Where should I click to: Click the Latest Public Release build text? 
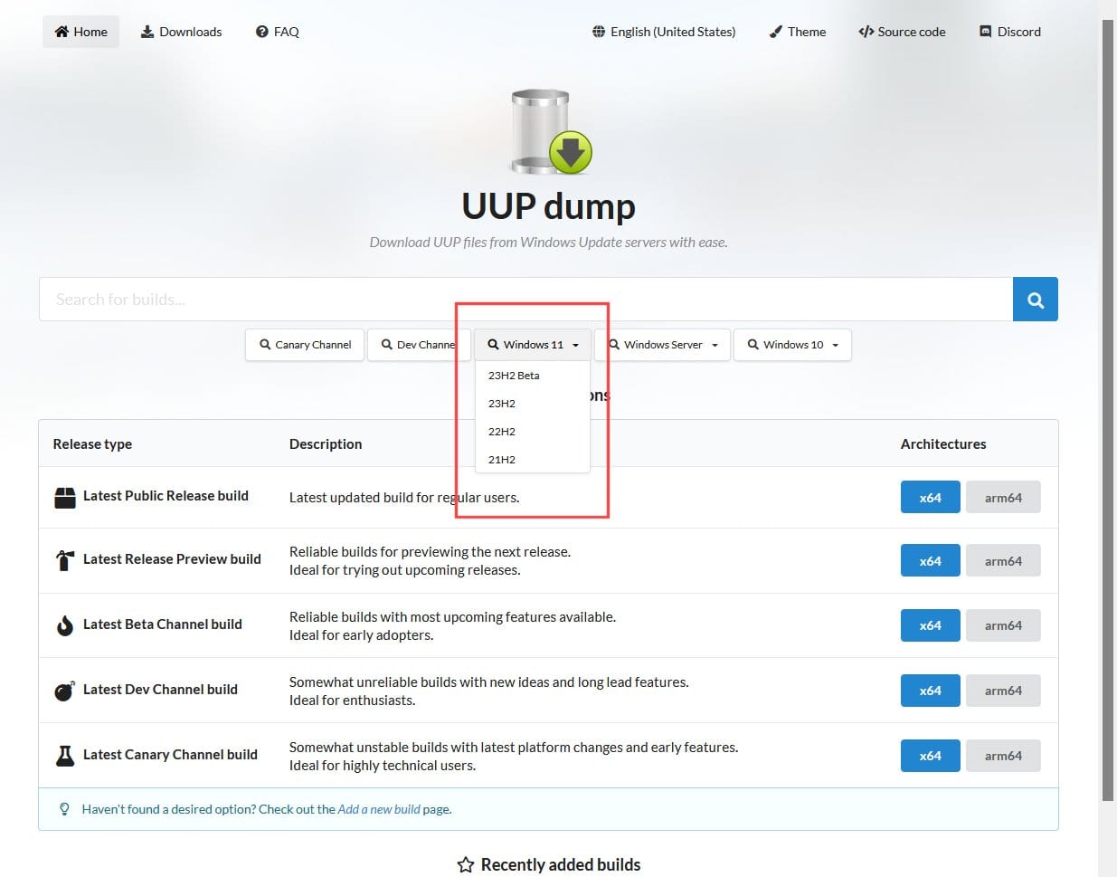click(x=166, y=496)
